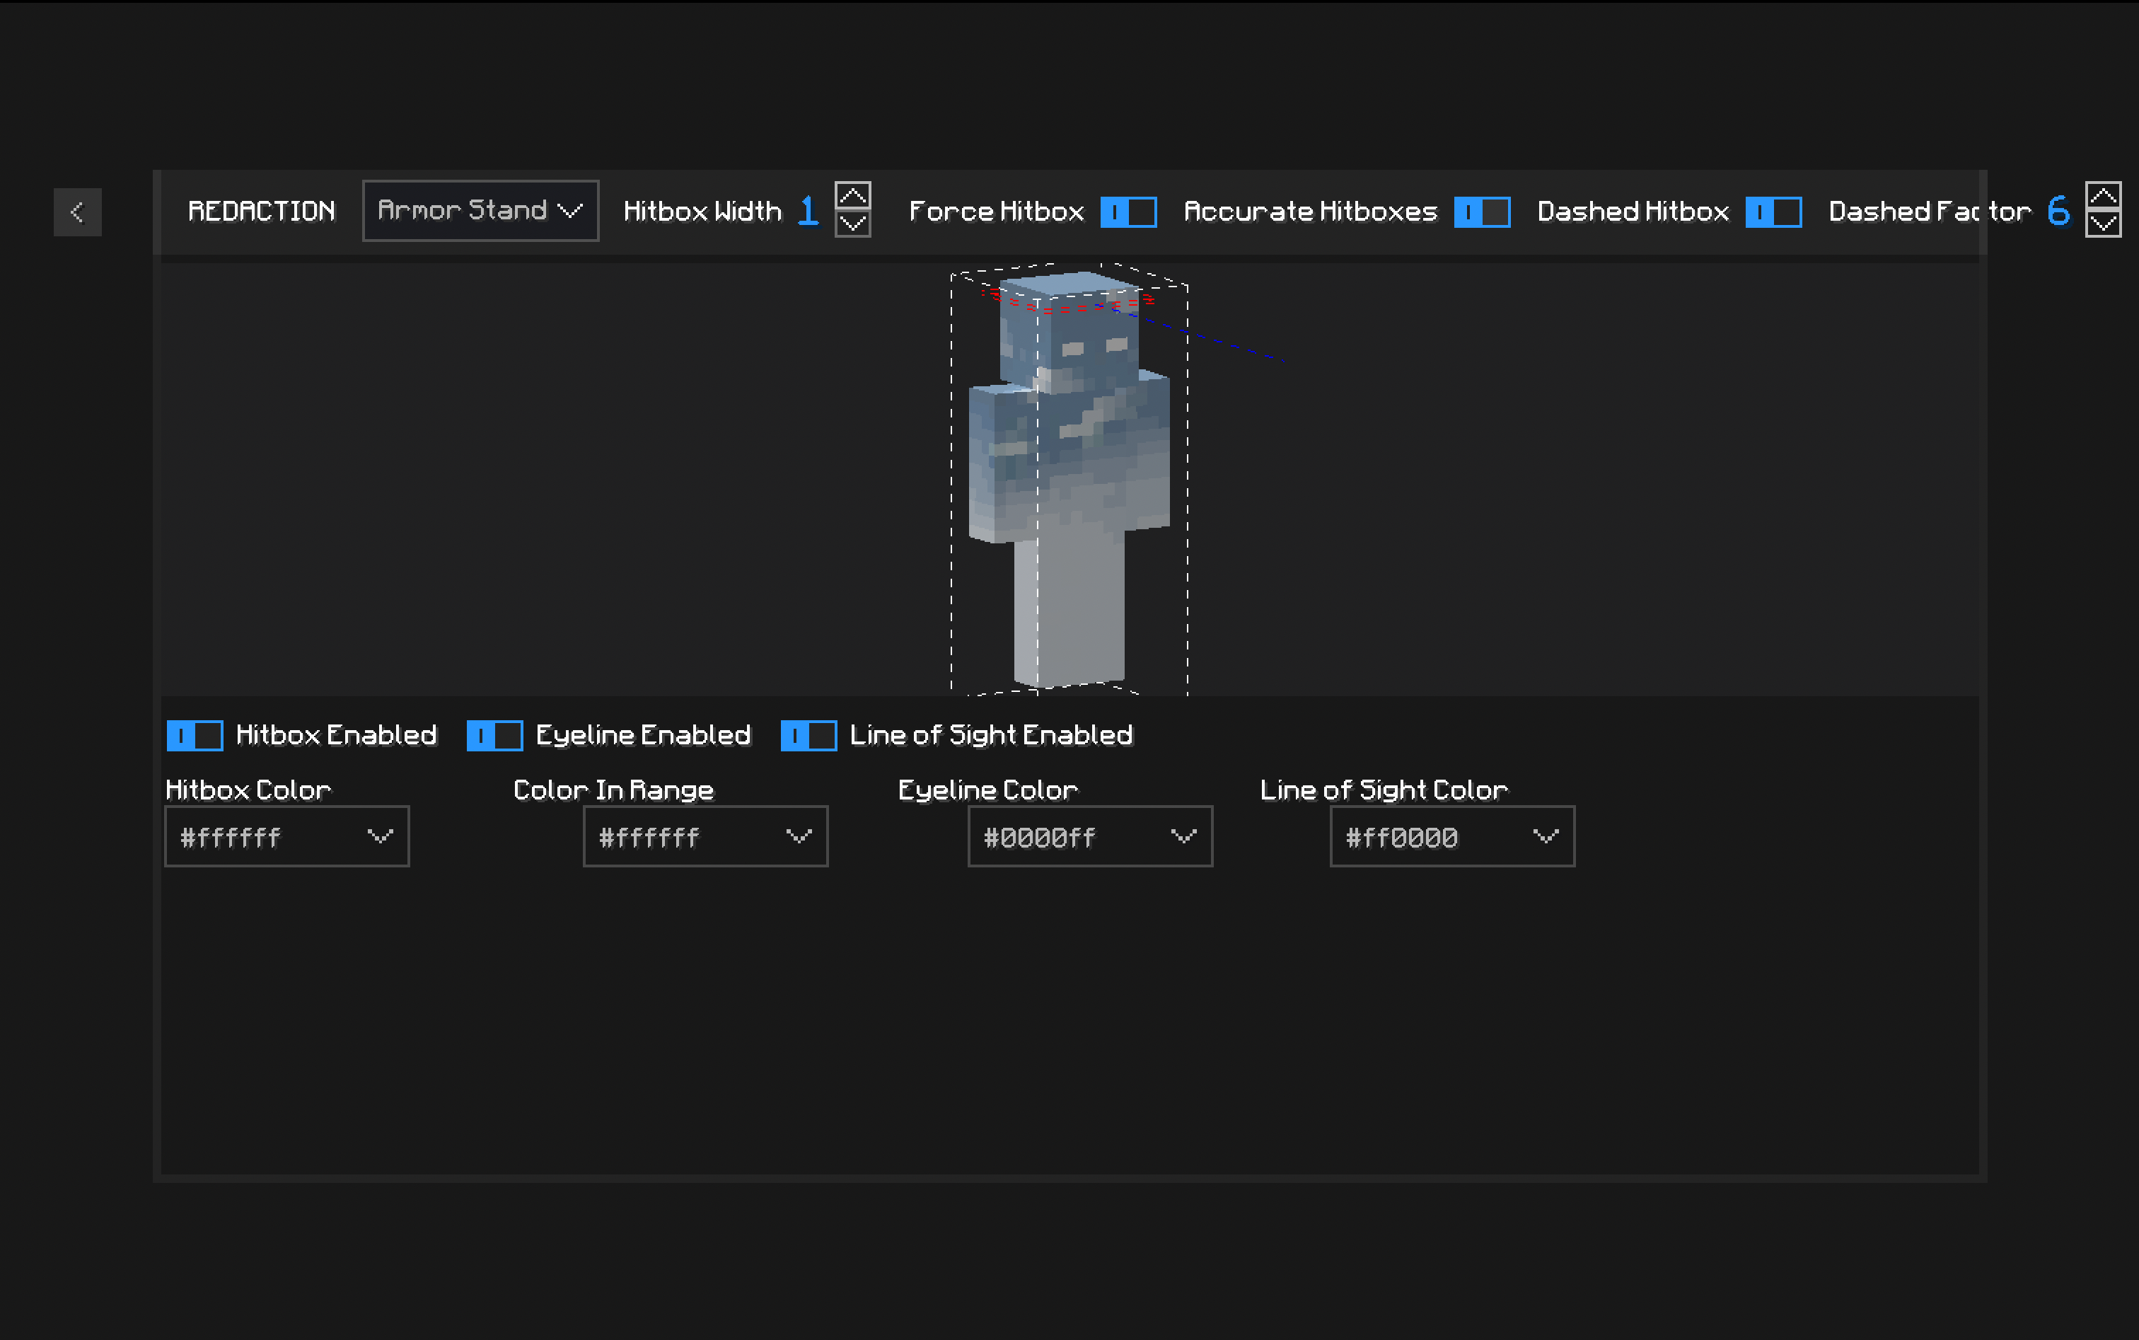
Task: Open the Armor Stand entity dropdown
Action: (x=480, y=211)
